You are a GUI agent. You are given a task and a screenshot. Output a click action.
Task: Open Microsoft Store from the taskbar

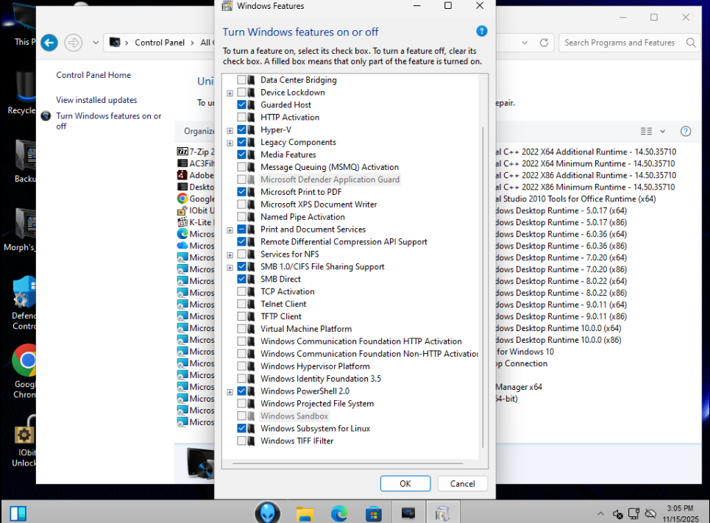pos(374,513)
